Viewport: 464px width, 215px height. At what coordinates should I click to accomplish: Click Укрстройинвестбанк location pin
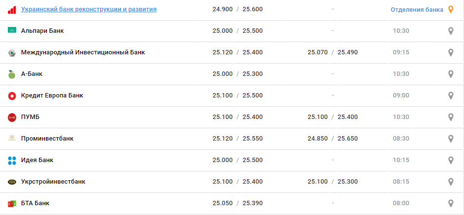(x=451, y=182)
